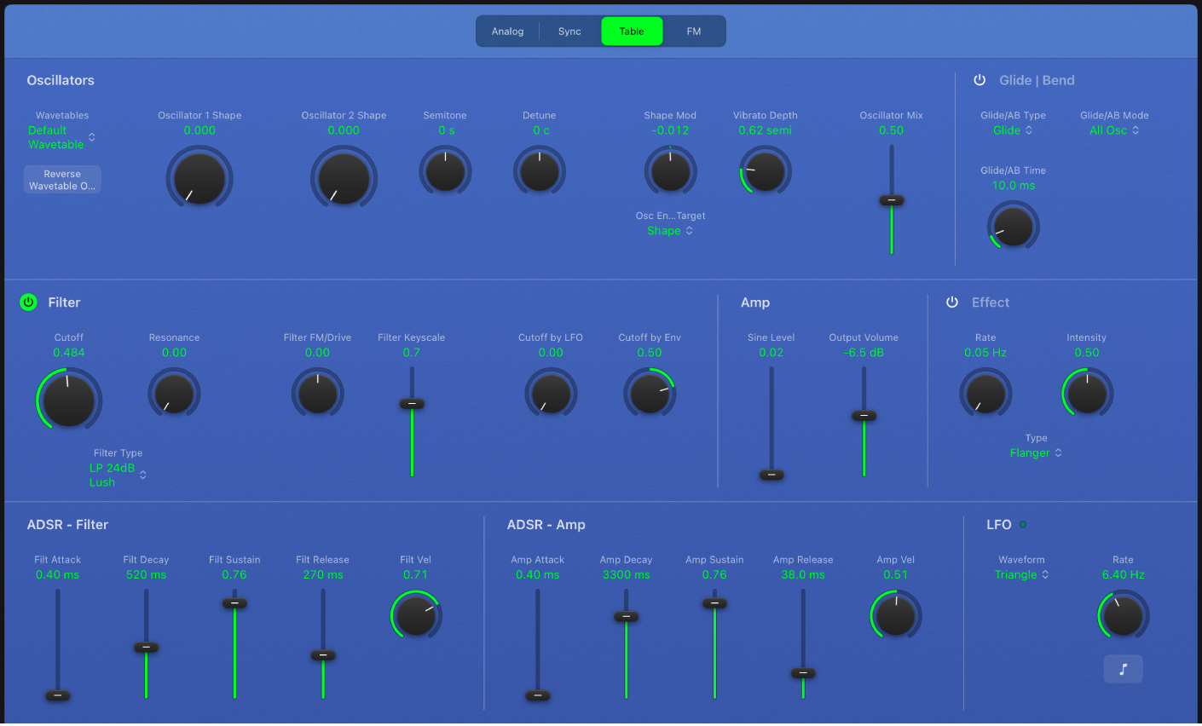Click the LFO tempo sync note icon

[x=1123, y=669]
